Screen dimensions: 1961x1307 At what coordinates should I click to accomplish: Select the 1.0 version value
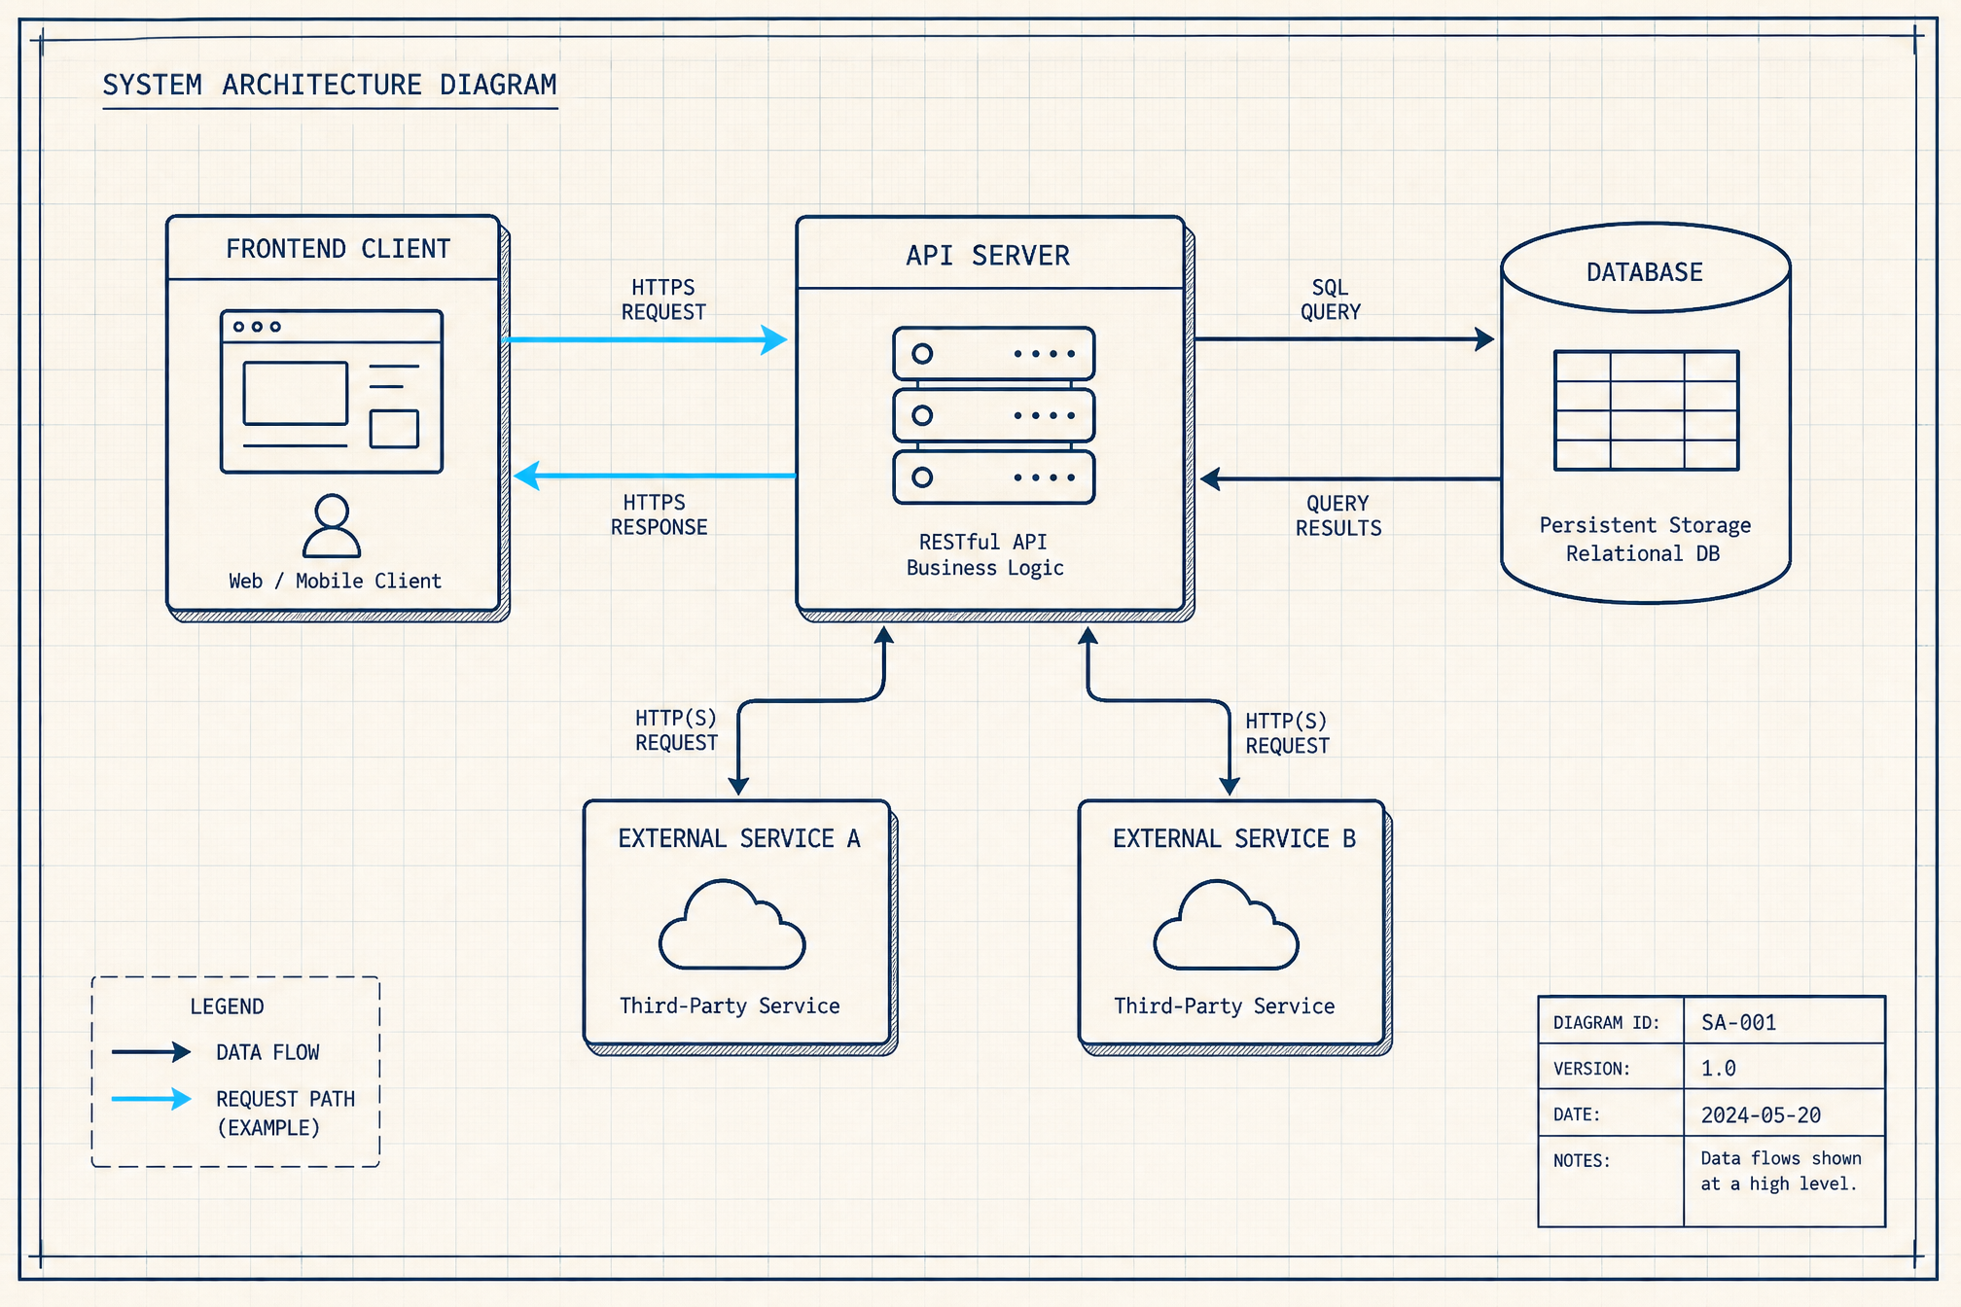1718,1069
